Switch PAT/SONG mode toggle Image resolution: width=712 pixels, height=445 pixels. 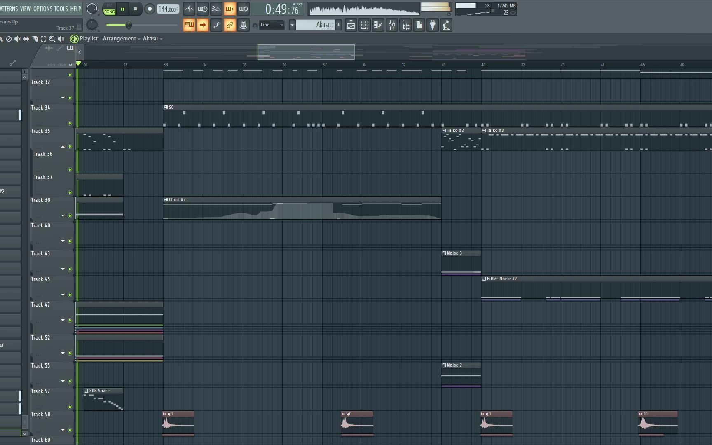(109, 9)
